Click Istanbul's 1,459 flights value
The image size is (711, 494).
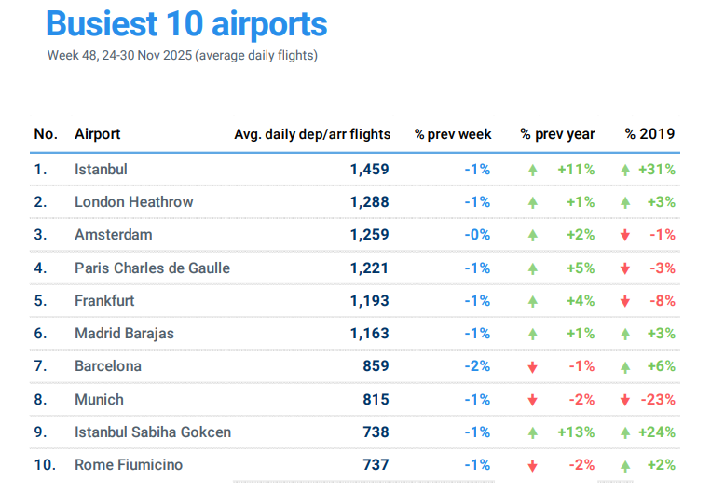point(369,170)
